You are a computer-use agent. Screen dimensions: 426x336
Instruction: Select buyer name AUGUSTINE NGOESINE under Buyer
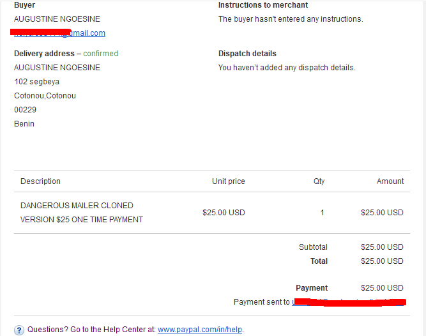(57, 19)
